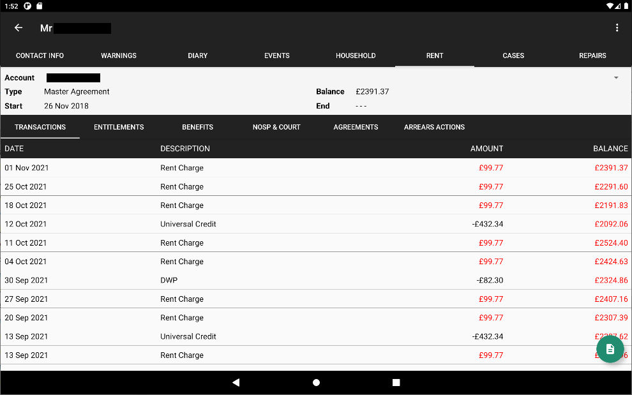Click the 26 Nov 2018 start date

66,106
